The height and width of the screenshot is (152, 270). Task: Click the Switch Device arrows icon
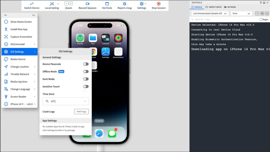pyautogui.click(x=32, y=4)
